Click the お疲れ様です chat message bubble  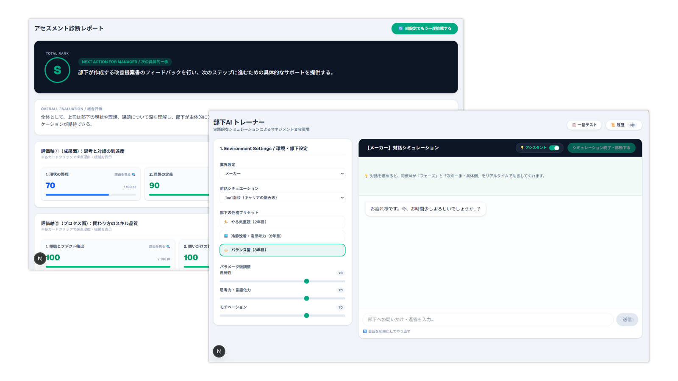click(x=425, y=209)
